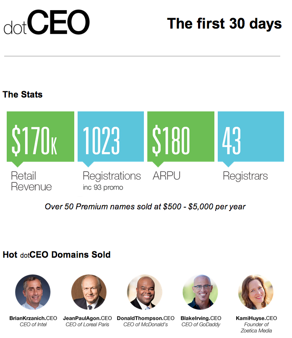Viewport: 292px width, 338px height.
Task: Select the portrait above DonaldThompson.CEO
Action: [145, 292]
